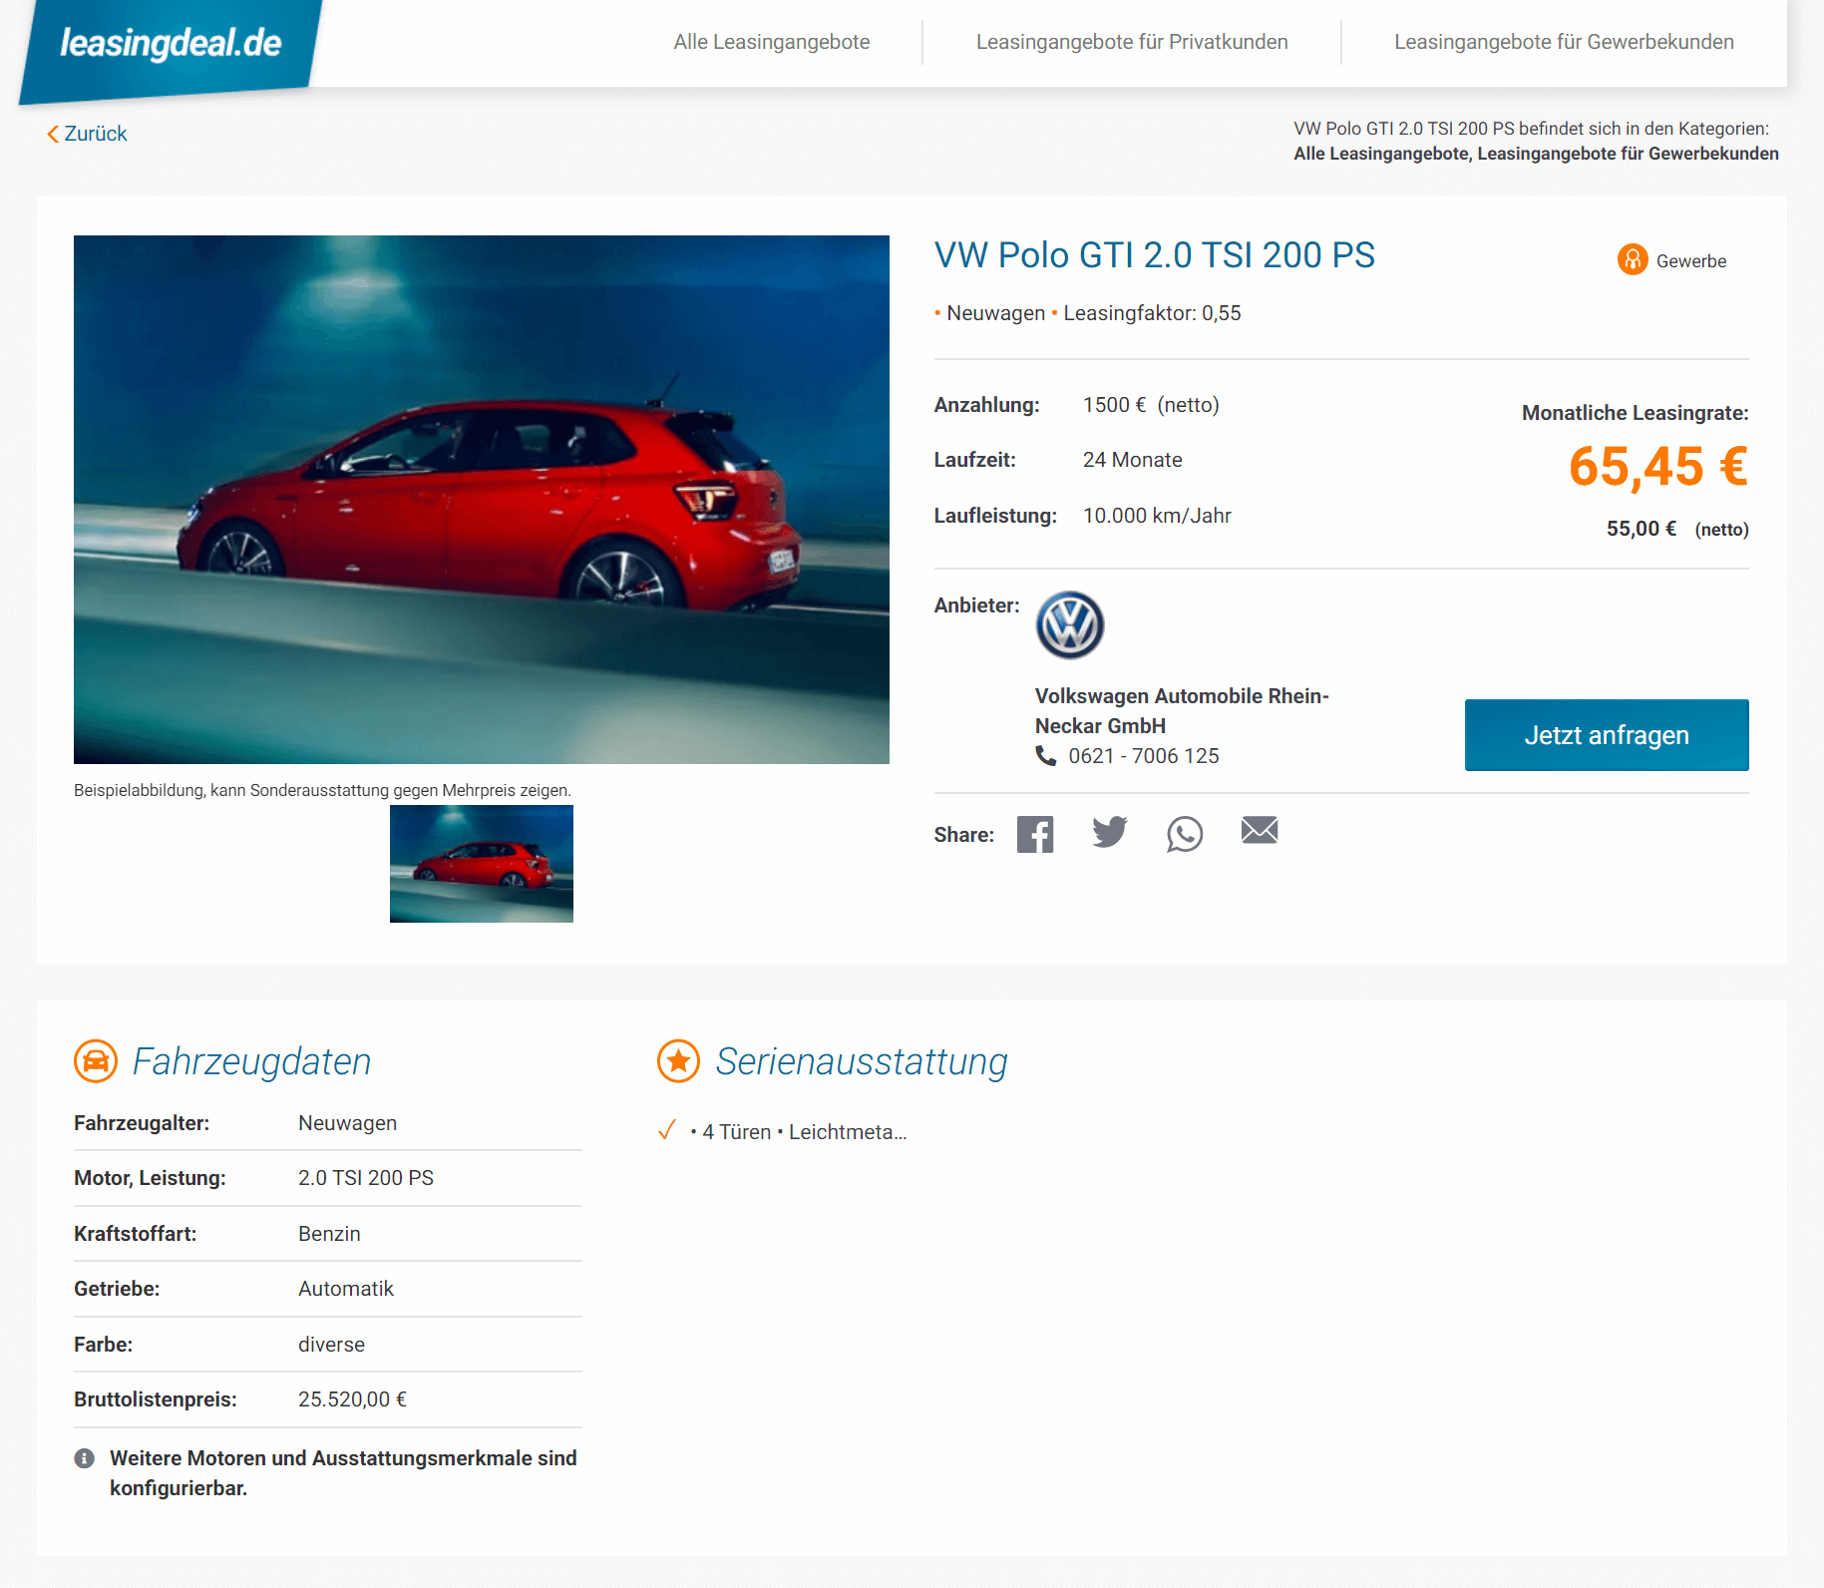The height and width of the screenshot is (1588, 1824).
Task: Open Volkswagen Automobile Rhein-Neckar GmbH dealer name
Action: 1182,711
